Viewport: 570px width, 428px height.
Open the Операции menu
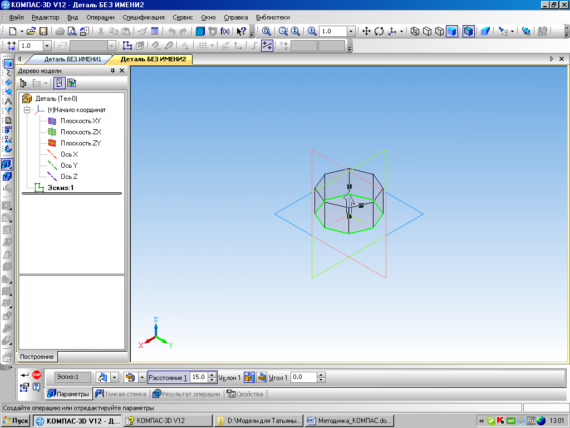tap(100, 17)
